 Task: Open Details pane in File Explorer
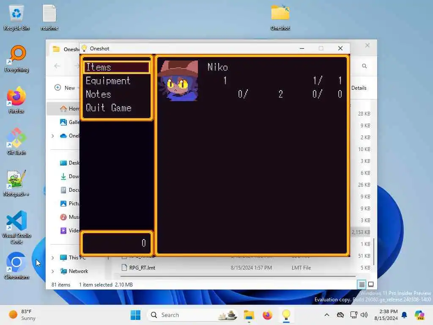coord(359,88)
